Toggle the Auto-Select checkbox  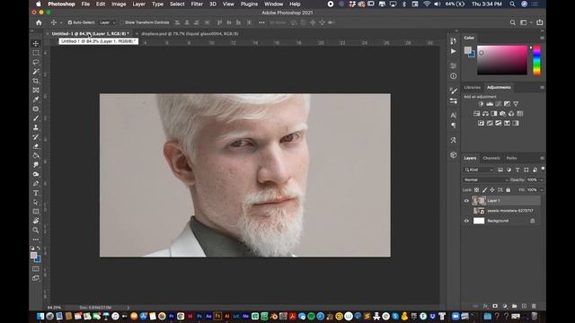[70, 22]
